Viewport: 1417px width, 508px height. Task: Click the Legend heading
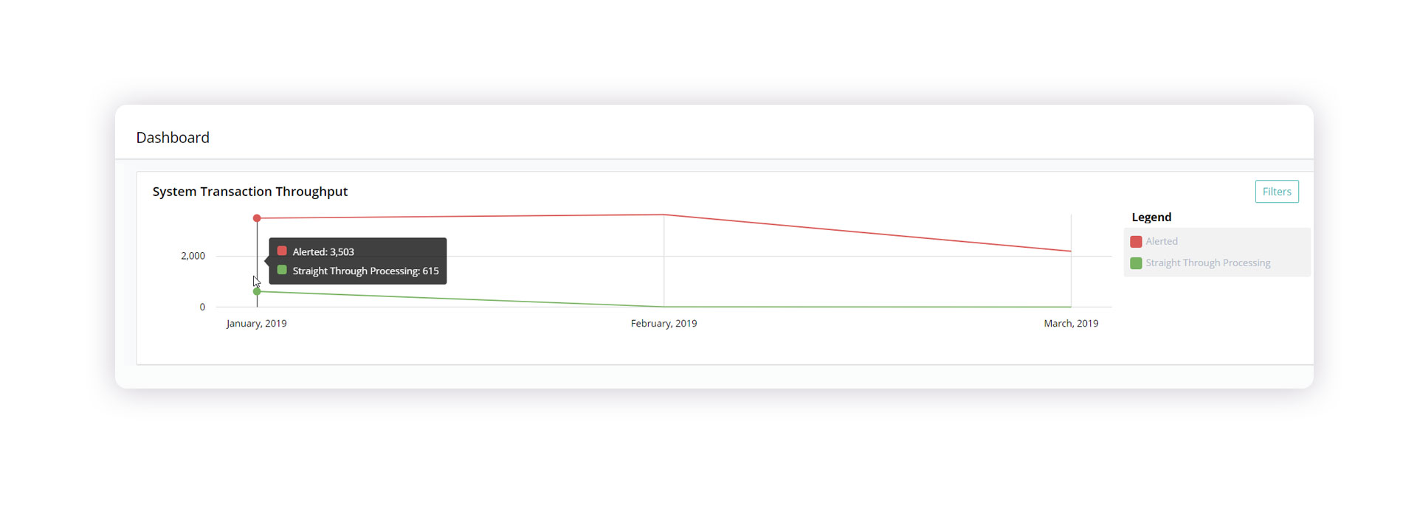1151,218
